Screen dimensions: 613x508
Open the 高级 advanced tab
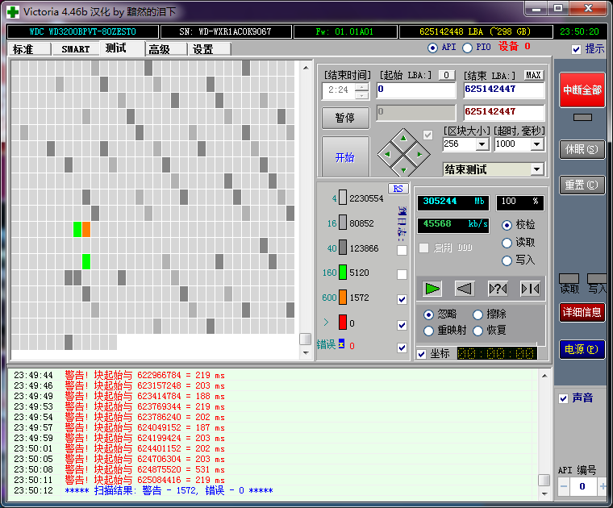(x=166, y=49)
